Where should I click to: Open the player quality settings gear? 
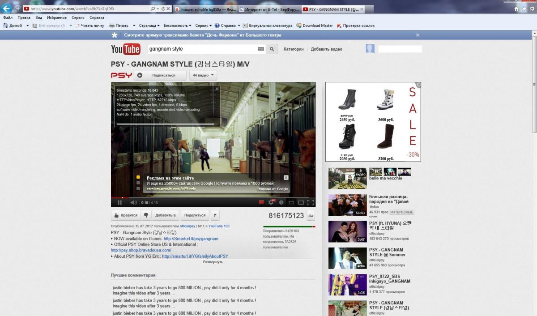point(271,203)
